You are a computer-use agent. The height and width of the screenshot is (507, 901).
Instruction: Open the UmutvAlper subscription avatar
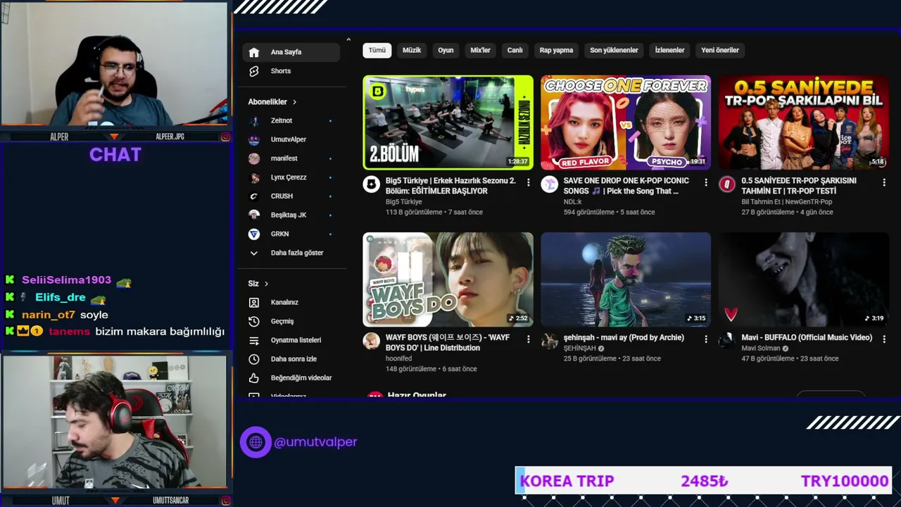pos(254,139)
